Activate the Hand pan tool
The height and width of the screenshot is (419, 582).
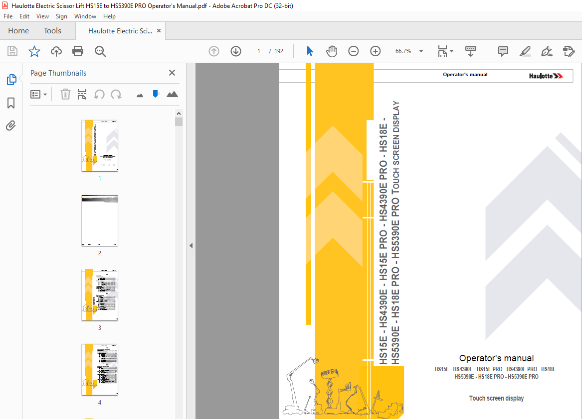pos(332,51)
